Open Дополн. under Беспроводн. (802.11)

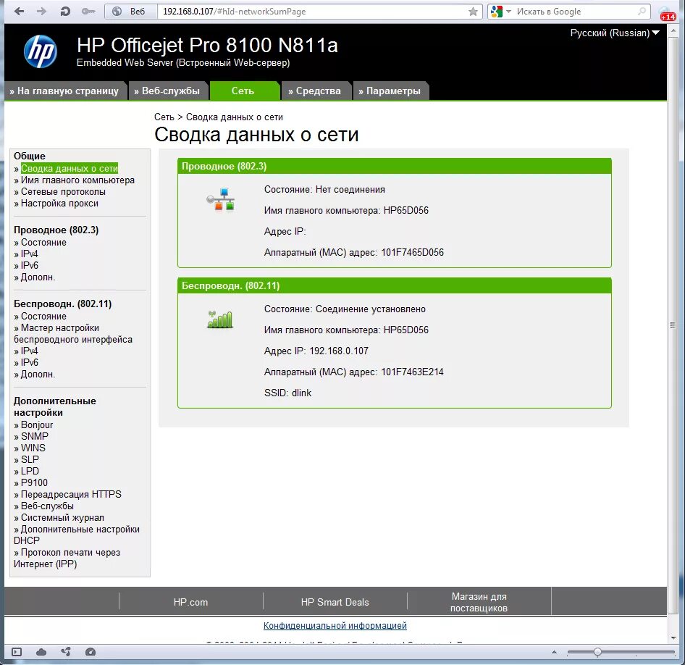click(x=38, y=375)
